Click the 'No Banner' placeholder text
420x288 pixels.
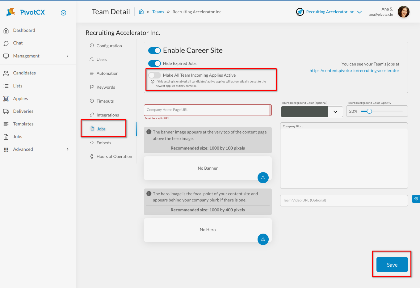point(208,168)
